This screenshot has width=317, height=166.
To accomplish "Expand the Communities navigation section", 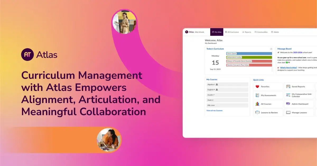I will click(261, 32).
